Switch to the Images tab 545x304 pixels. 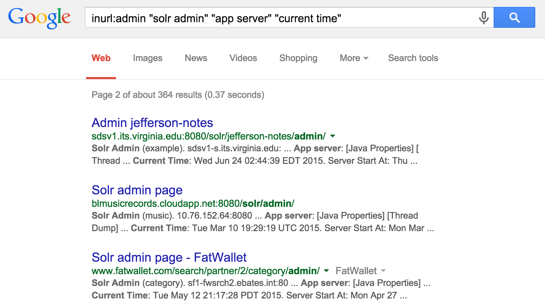[x=148, y=58]
